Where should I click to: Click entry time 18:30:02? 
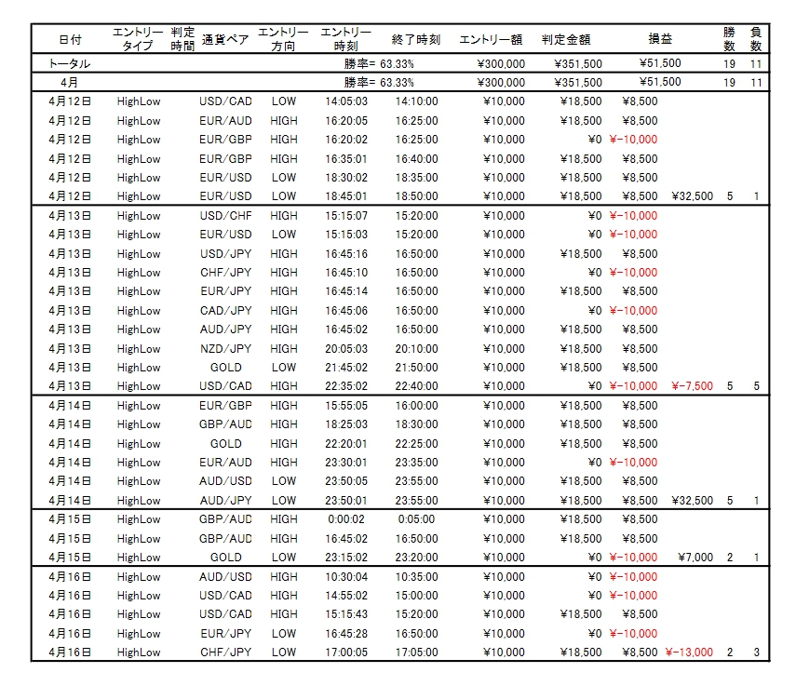(x=346, y=178)
